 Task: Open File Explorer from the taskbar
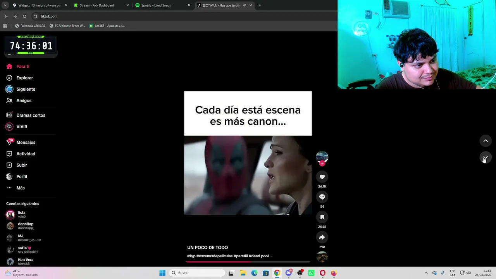pyautogui.click(x=243, y=273)
